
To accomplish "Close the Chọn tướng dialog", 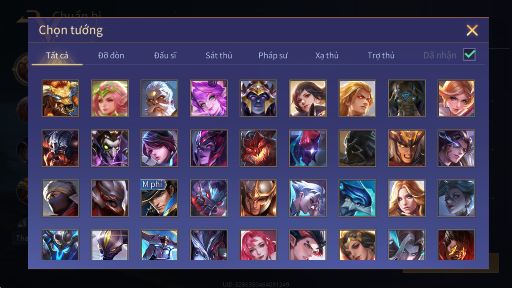I will pyautogui.click(x=472, y=30).
